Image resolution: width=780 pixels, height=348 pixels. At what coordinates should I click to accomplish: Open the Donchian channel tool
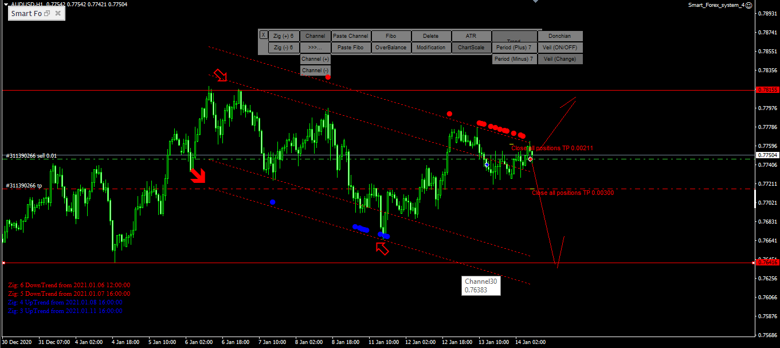point(559,36)
